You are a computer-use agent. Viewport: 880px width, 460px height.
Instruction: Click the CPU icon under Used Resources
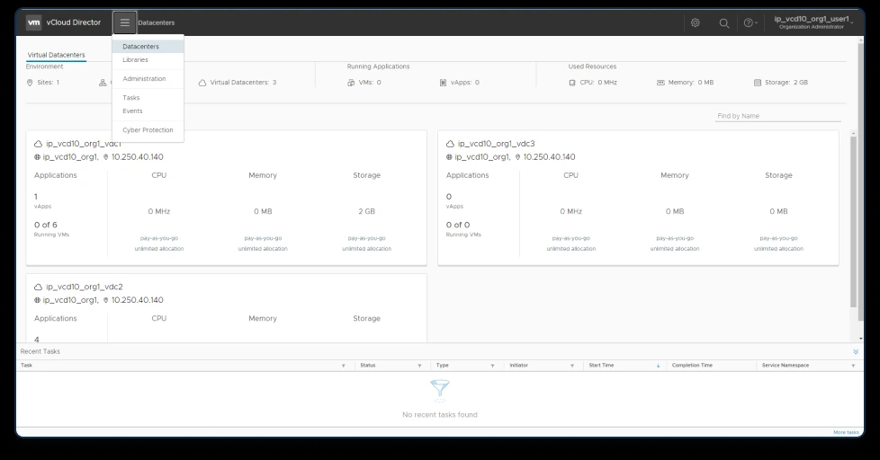[x=572, y=83]
